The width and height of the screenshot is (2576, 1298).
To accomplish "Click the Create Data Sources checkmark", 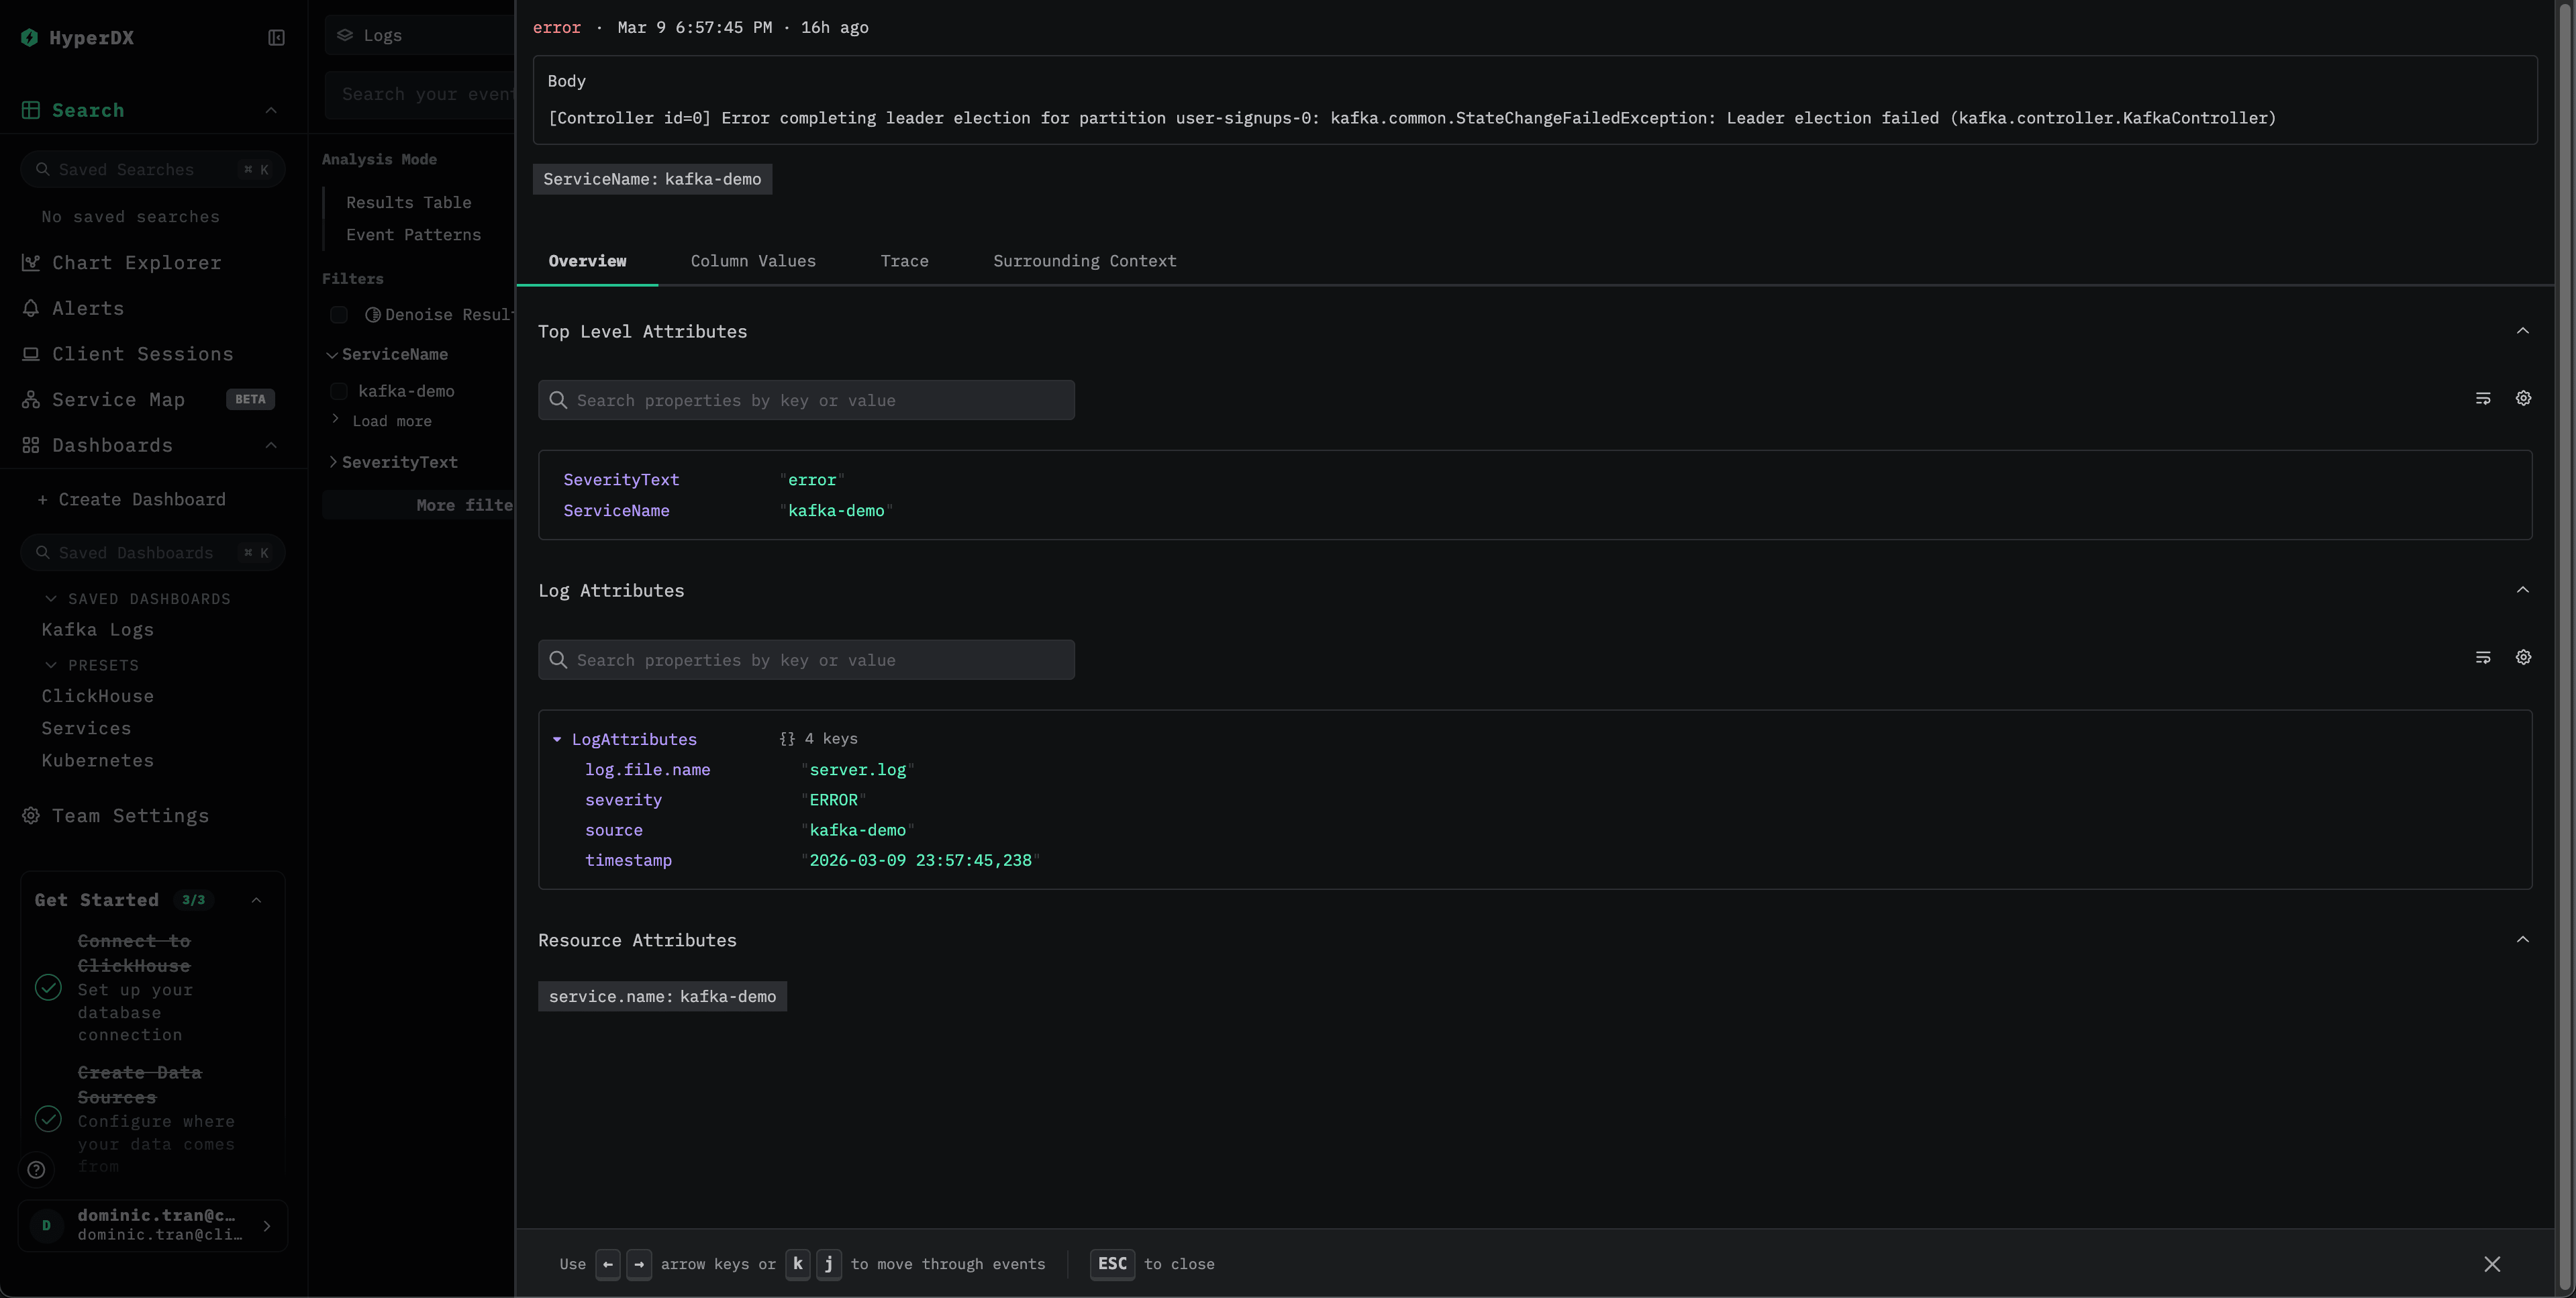I will click(48, 1119).
